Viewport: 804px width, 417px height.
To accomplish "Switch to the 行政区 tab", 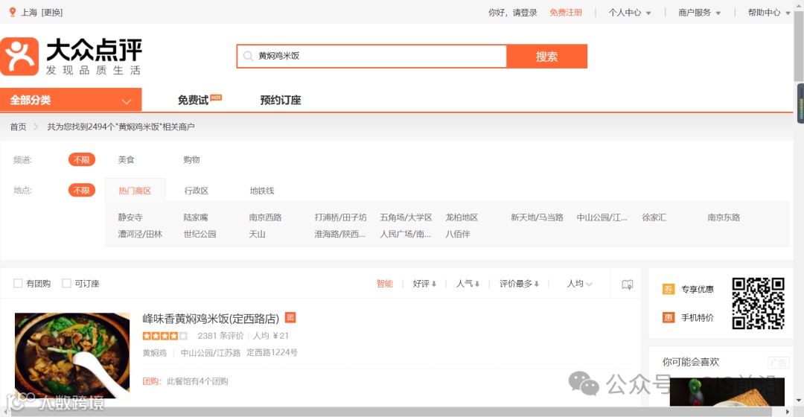I will click(197, 191).
